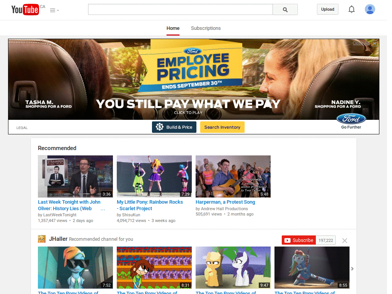Click the Upload button

(327, 9)
